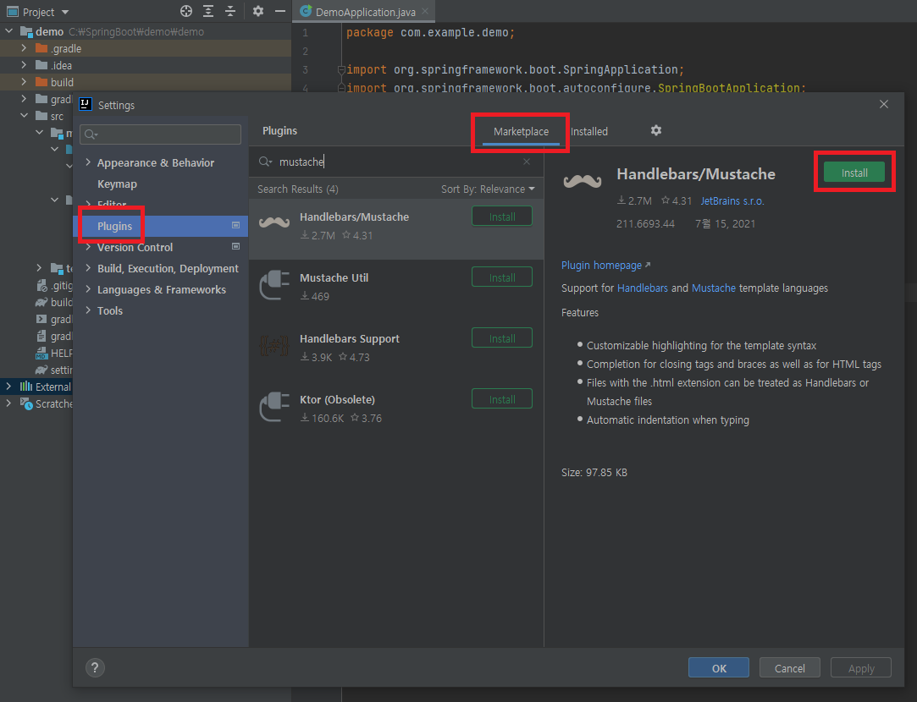Viewport: 917px width, 702px height.
Task: Install Mustache Util plugin
Action: tap(502, 277)
